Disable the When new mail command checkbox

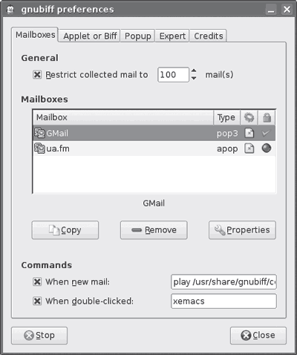37,281
